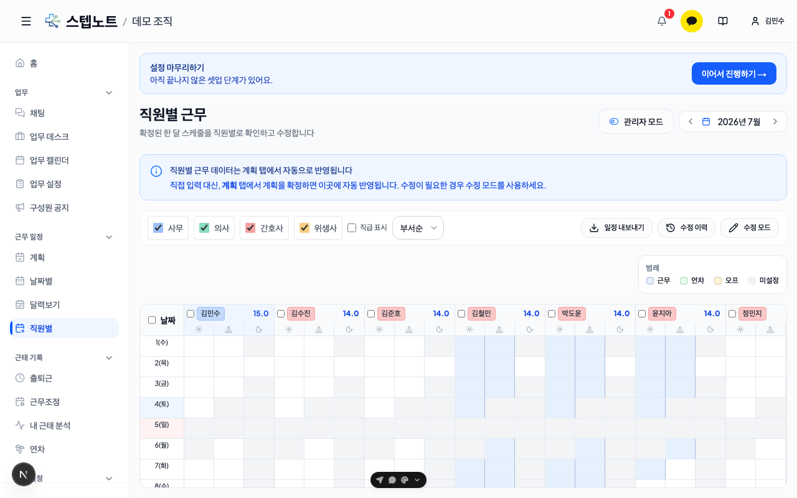Image resolution: width=797 pixels, height=498 pixels.
Task: Collapse the floating toolbar chevron
Action: pyautogui.click(x=417, y=480)
